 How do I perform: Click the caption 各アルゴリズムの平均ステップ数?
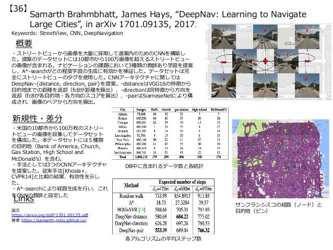coord(163,239)
